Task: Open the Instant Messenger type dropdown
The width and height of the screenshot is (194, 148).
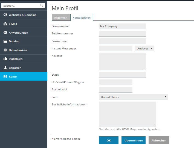Action: (x=144, y=48)
